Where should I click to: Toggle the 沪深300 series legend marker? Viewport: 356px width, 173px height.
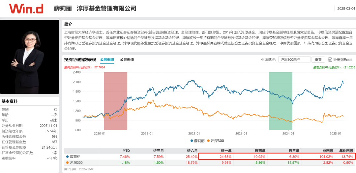pyautogui.click(x=209, y=141)
